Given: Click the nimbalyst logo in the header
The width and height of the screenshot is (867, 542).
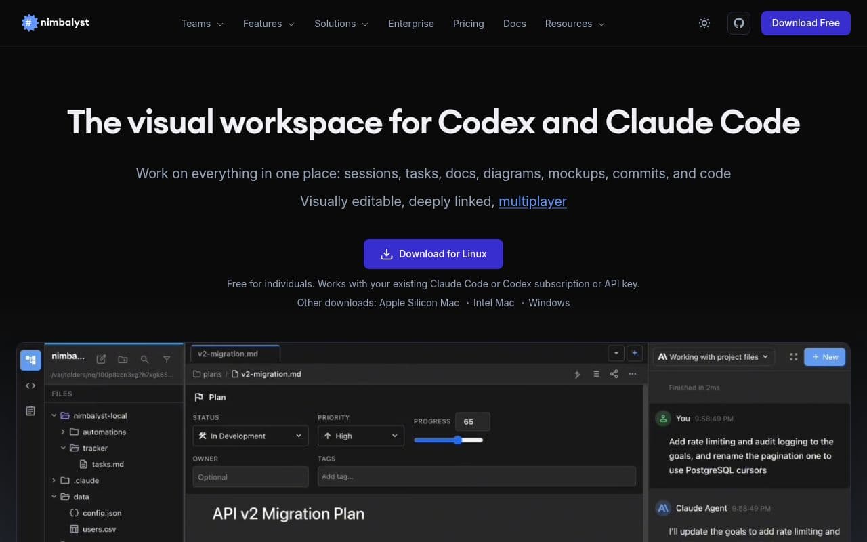Looking at the screenshot, I should [x=55, y=23].
